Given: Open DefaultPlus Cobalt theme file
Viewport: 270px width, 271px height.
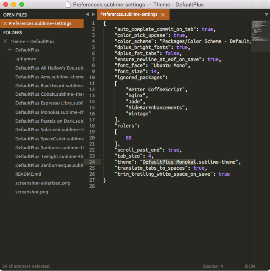Looking at the screenshot, I should [49, 94].
